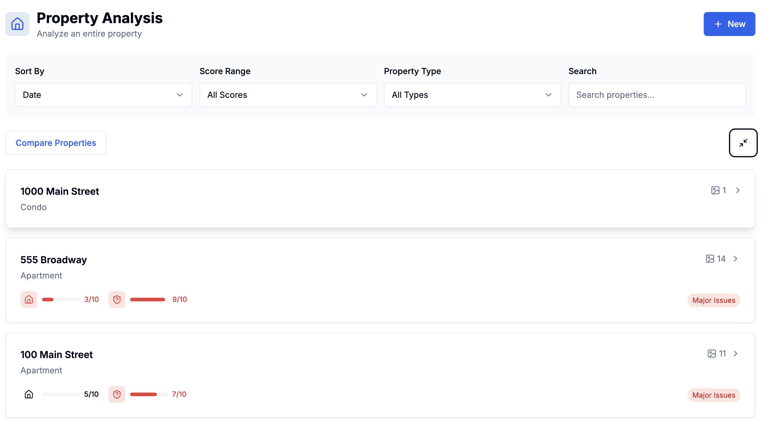Click the red house score icon for 555 Broadway
Screen dimensions: 762x425
point(29,300)
